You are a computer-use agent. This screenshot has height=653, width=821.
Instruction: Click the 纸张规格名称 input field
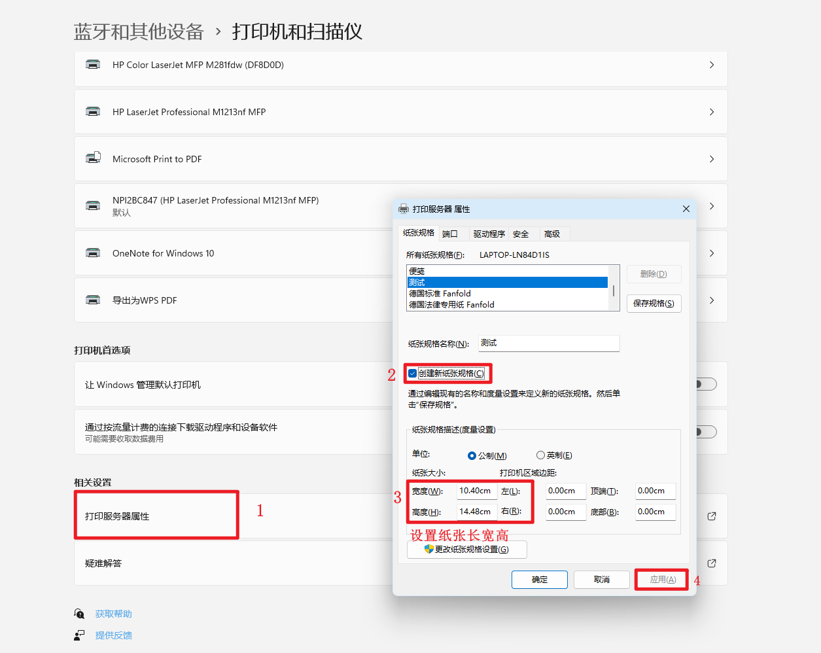pyautogui.click(x=549, y=343)
